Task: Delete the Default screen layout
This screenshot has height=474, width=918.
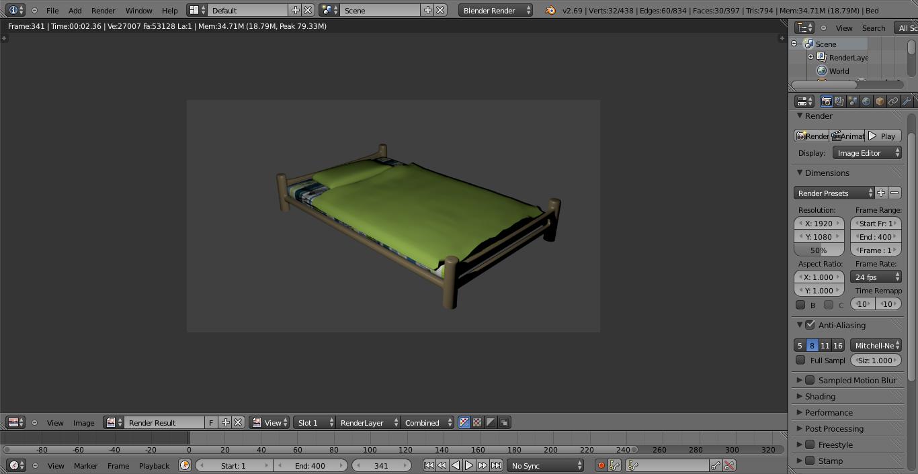Action: point(308,10)
